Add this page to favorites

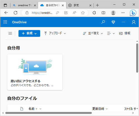83,13
